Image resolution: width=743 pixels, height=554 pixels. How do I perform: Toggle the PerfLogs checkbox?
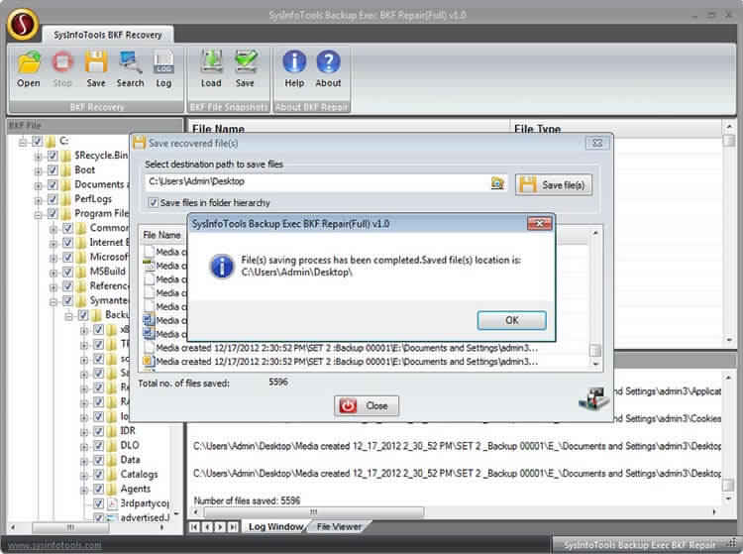coord(53,199)
